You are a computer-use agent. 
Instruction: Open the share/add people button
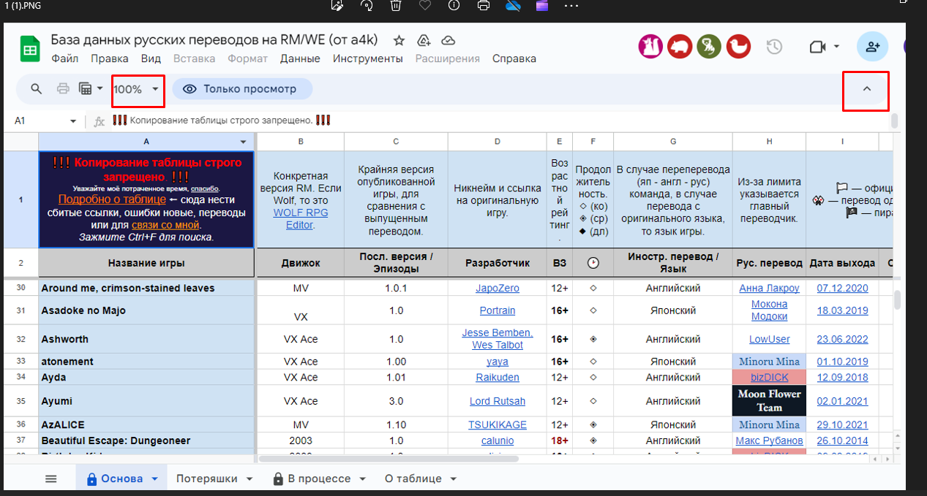pos(872,47)
